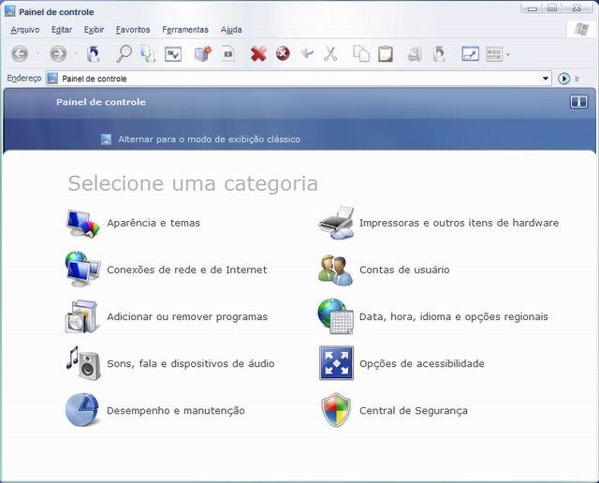
Task: Open the Exibir menu
Action: click(94, 30)
